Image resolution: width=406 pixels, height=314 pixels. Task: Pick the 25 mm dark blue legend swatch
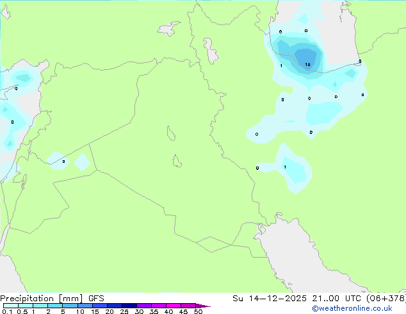pos(129,306)
